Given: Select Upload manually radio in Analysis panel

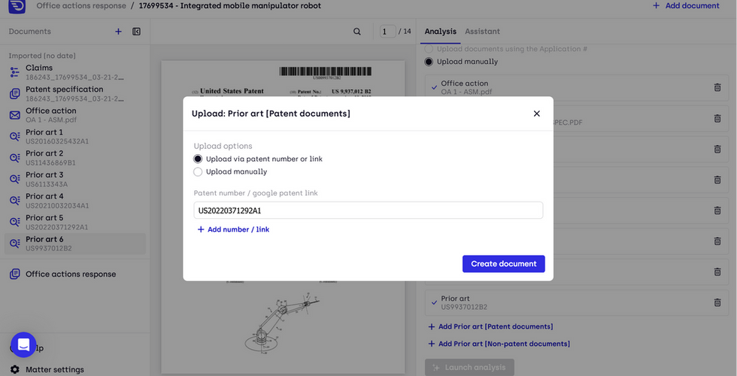Looking at the screenshot, I should coord(429,62).
